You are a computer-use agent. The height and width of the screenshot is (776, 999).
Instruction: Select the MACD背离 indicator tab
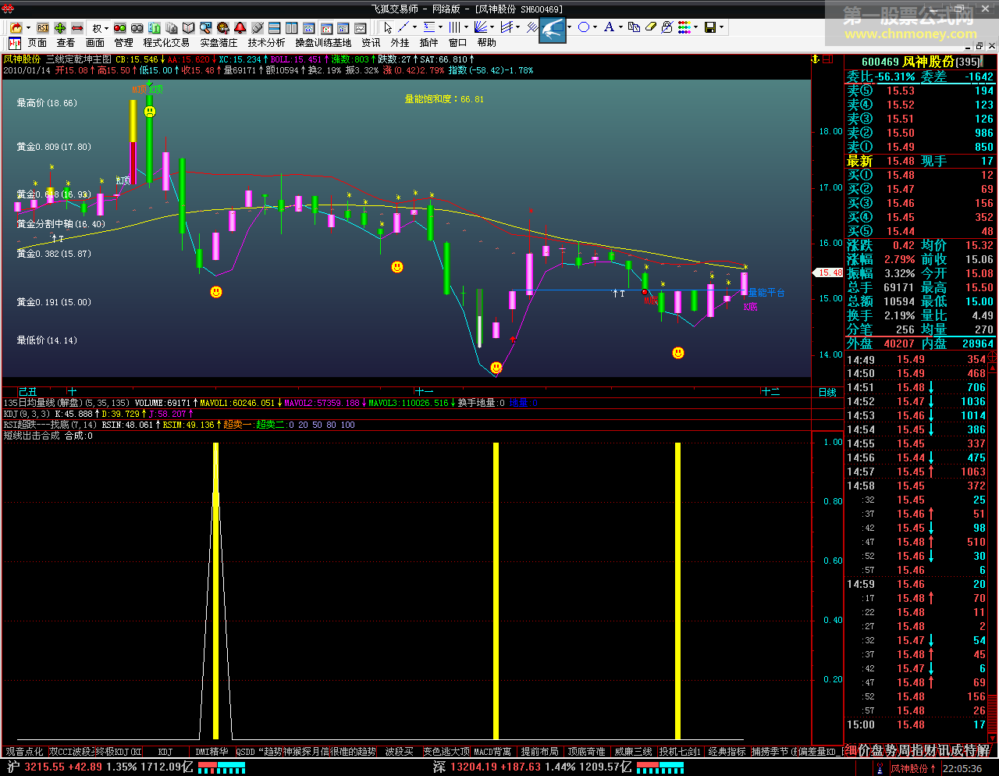[x=492, y=752]
